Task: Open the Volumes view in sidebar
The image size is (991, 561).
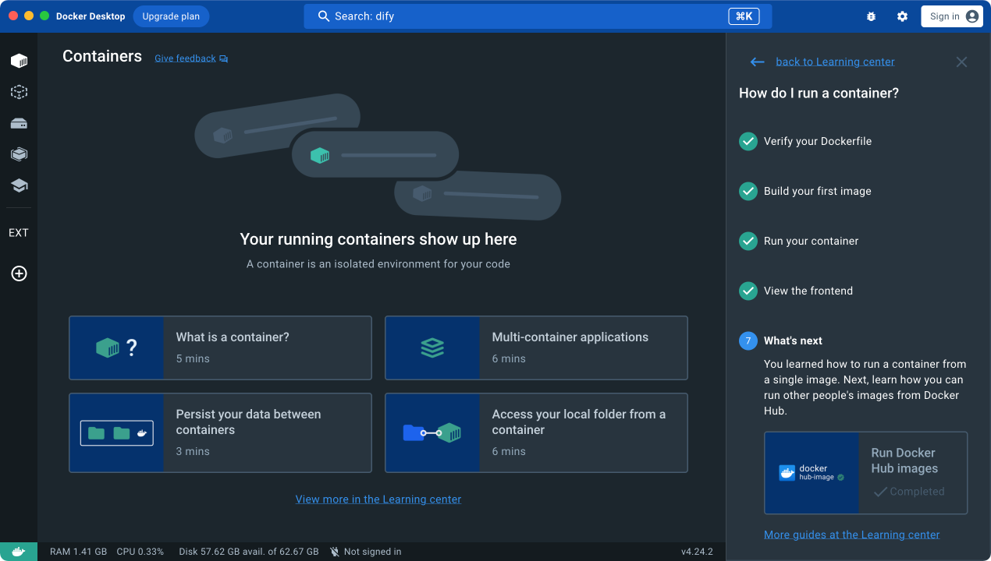Action: click(19, 123)
